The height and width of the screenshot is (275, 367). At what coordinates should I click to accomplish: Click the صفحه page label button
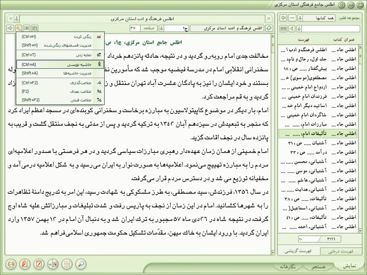(149, 28)
